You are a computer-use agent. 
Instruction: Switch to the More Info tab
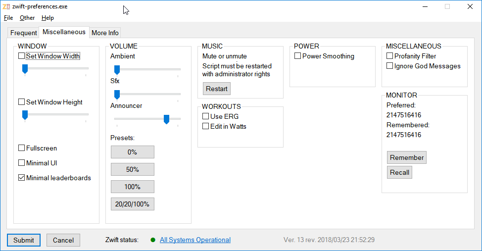point(105,33)
